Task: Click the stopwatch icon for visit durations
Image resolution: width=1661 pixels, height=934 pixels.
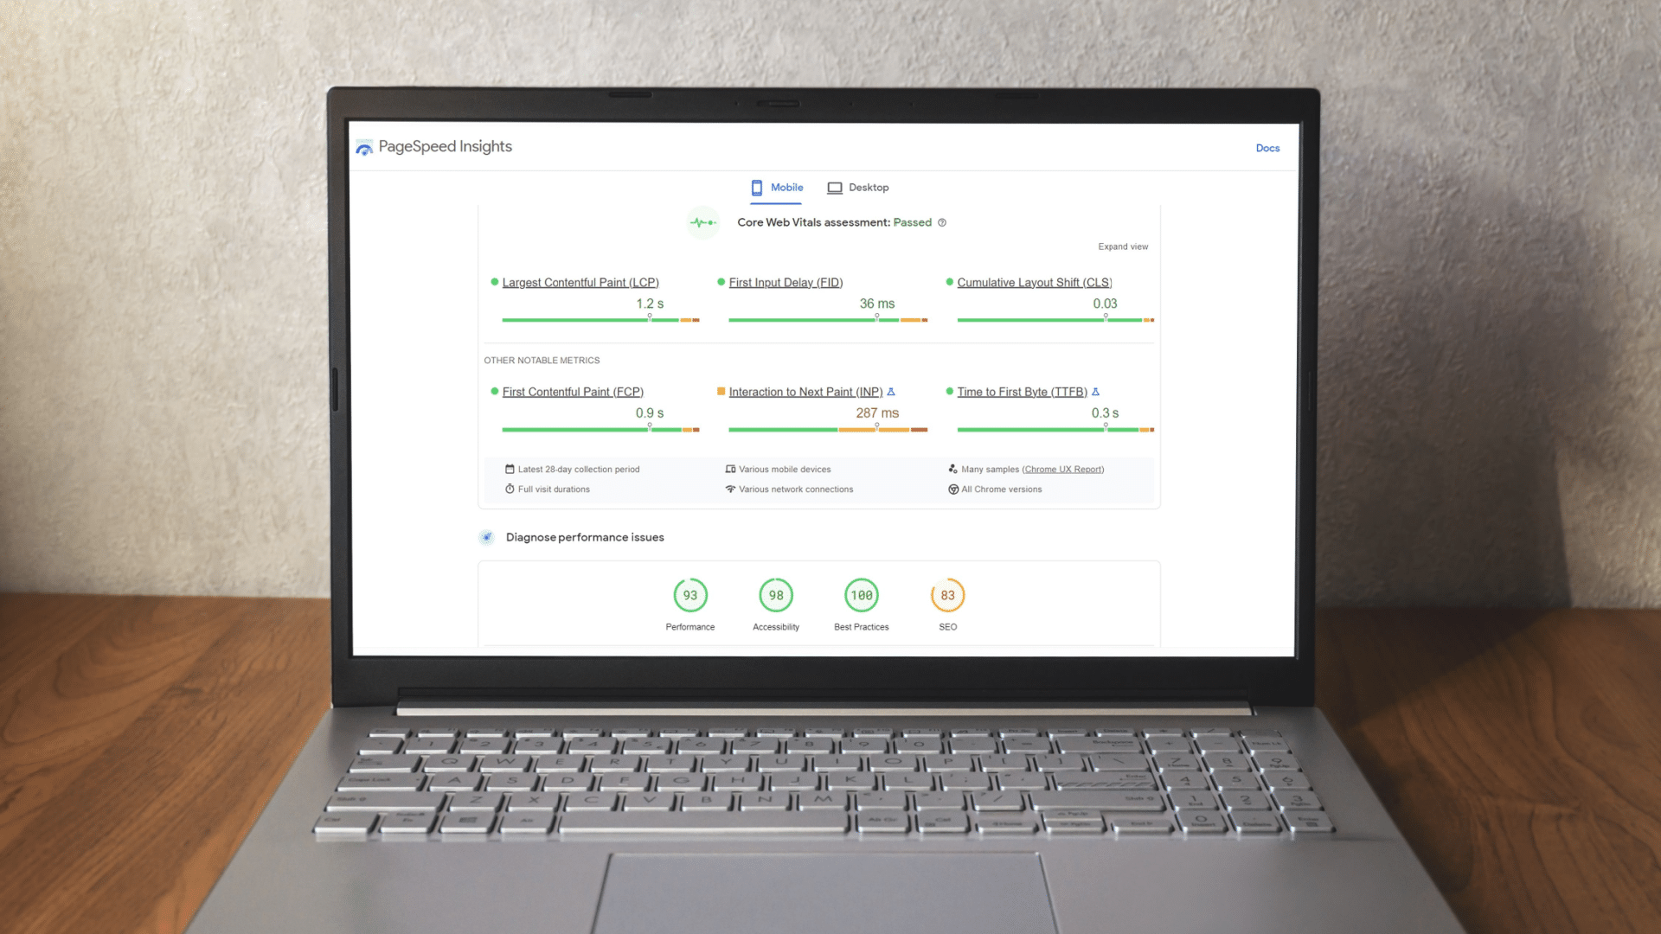Action: point(510,489)
